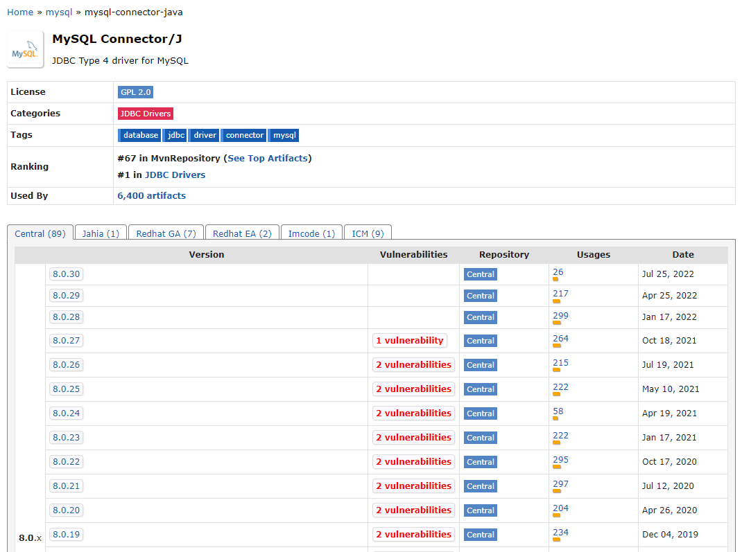Go to Home breadcrumb link

[20, 12]
